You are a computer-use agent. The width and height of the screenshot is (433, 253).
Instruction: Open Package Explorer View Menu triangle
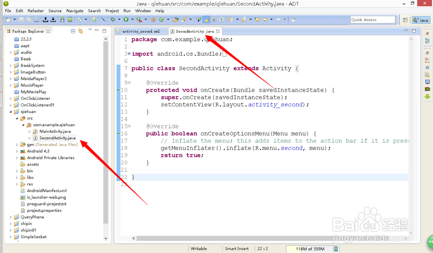click(x=90, y=29)
